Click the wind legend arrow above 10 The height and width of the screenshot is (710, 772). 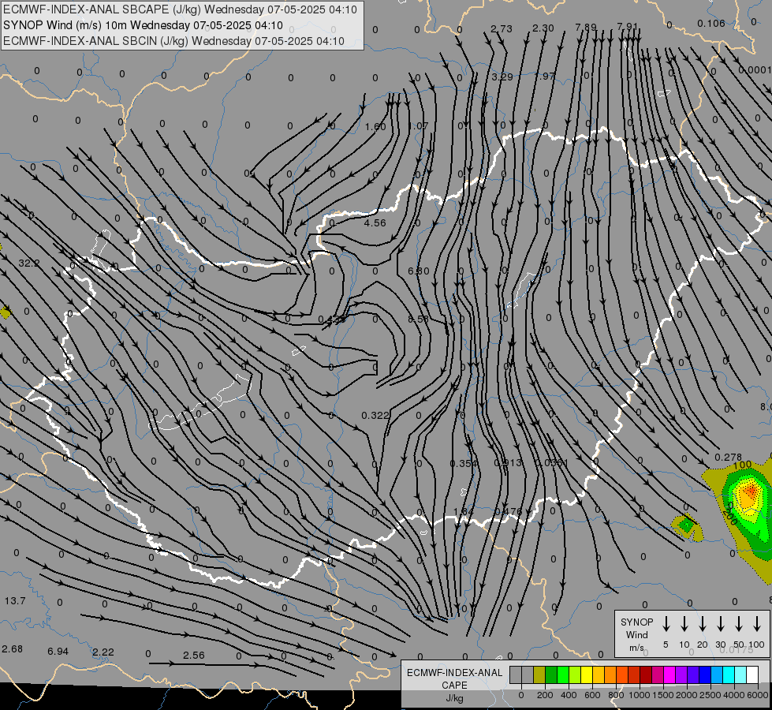684,624
